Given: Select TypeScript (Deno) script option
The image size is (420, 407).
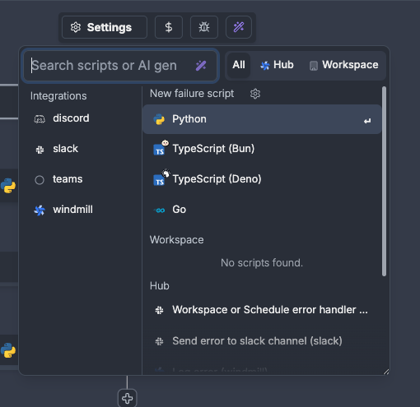Looking at the screenshot, I should coord(262,179).
